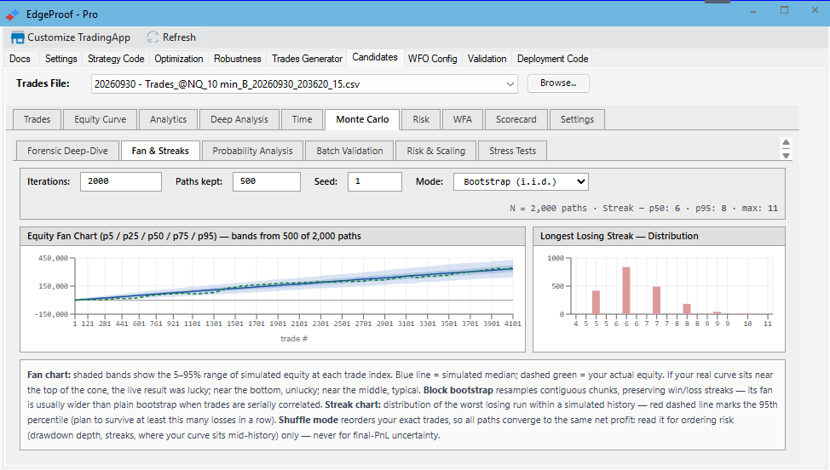Open the Scorecard tab
This screenshot has height=470, width=830.
point(516,119)
